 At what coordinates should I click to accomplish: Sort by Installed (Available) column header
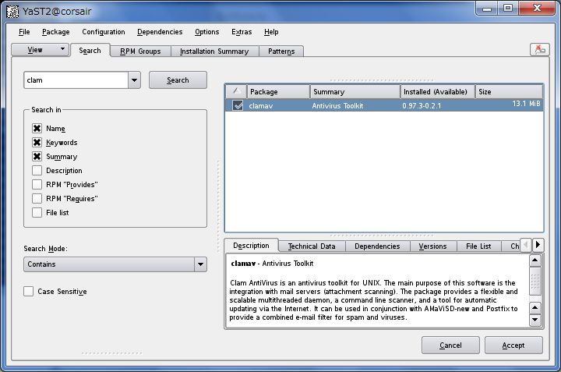point(438,92)
